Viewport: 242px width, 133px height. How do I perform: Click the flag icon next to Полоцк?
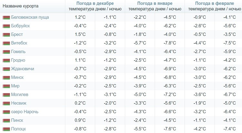[x=6, y=129]
